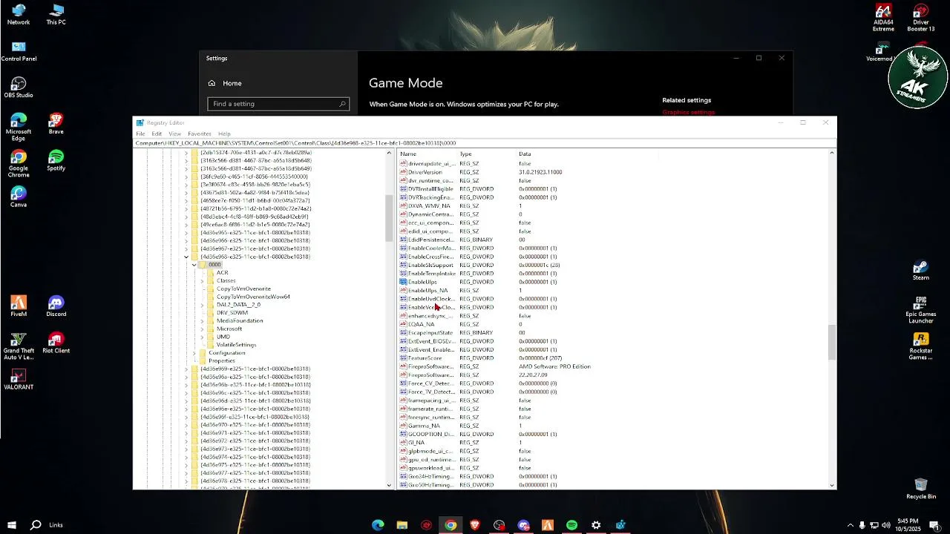The image size is (950, 534).
Task: Select the VALORANT desktop icon
Action: tap(19, 379)
